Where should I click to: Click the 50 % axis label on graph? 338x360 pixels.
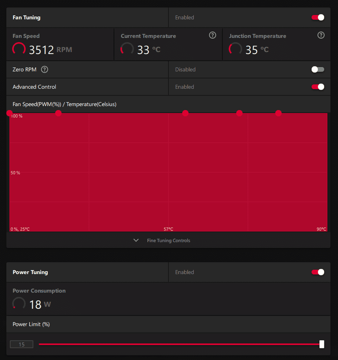click(15, 173)
